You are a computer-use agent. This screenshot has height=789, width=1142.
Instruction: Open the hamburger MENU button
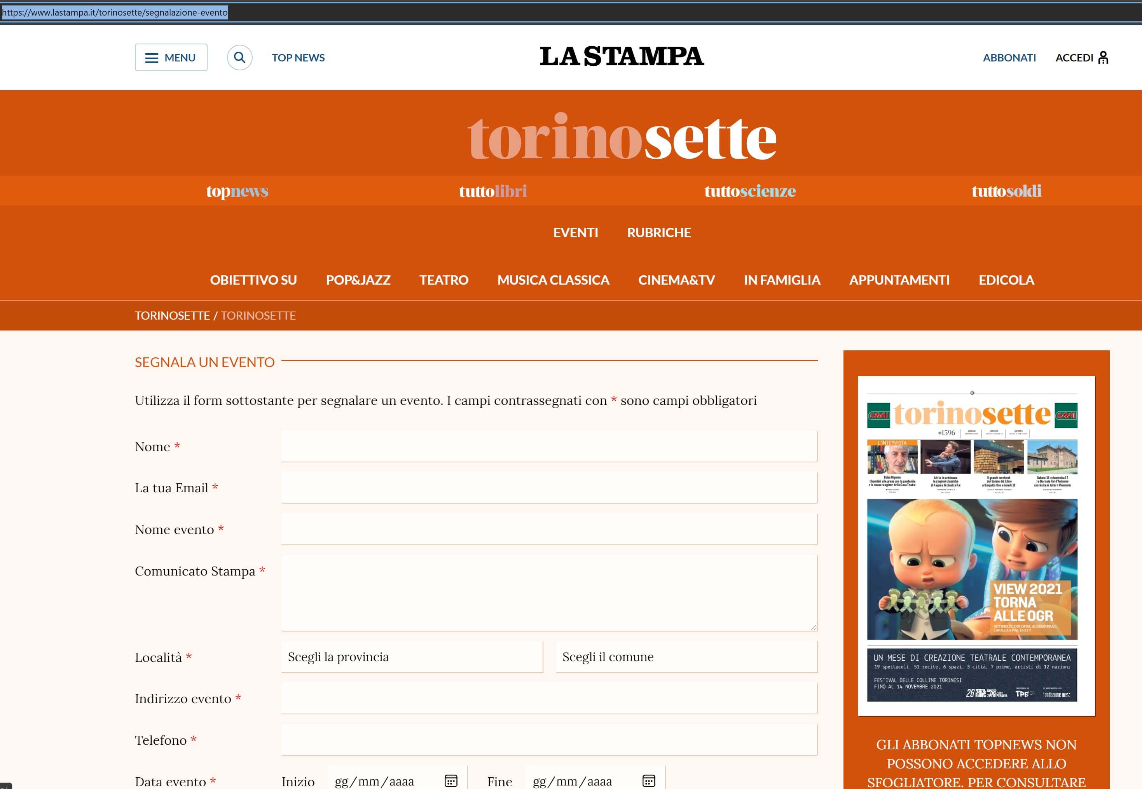[x=171, y=57]
